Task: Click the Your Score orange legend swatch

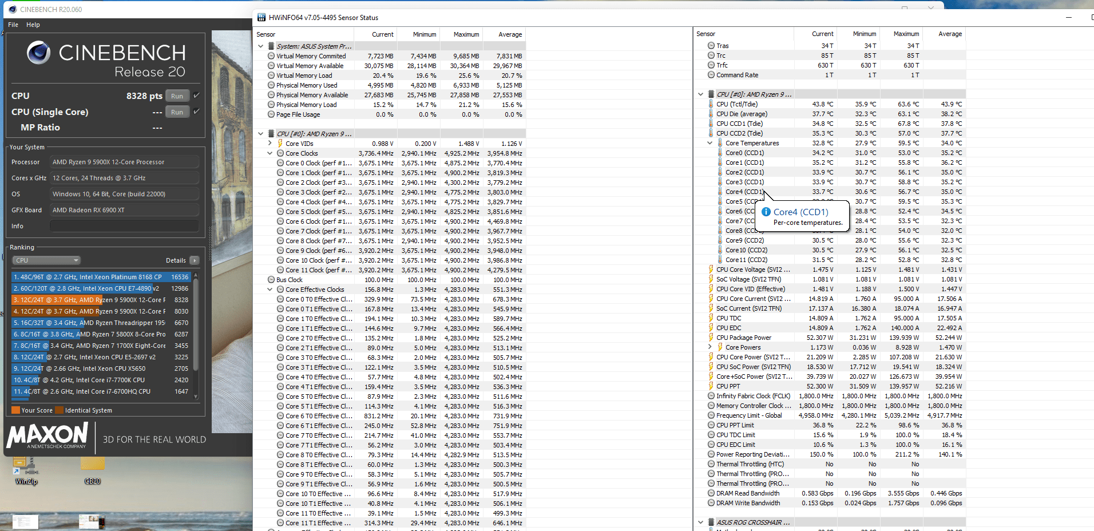Action: coord(16,410)
